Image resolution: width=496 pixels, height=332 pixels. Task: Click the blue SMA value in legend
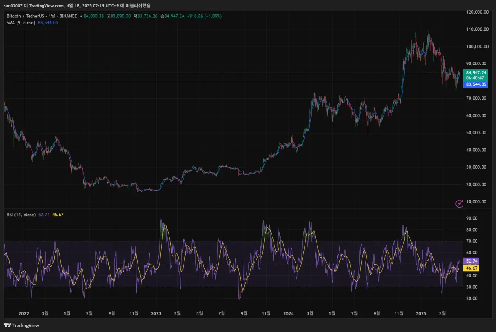pyautogui.click(x=48, y=22)
